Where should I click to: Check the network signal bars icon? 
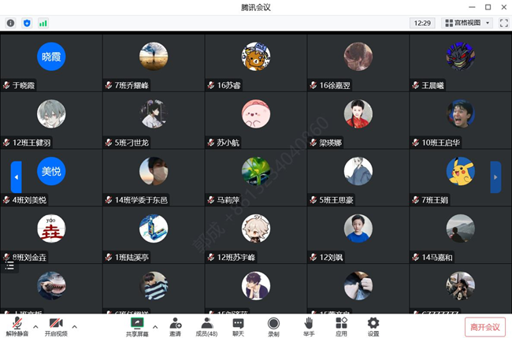(43, 23)
